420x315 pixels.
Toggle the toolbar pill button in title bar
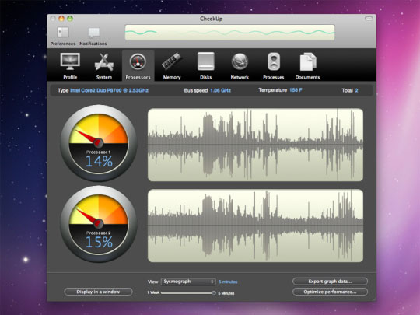click(x=369, y=19)
